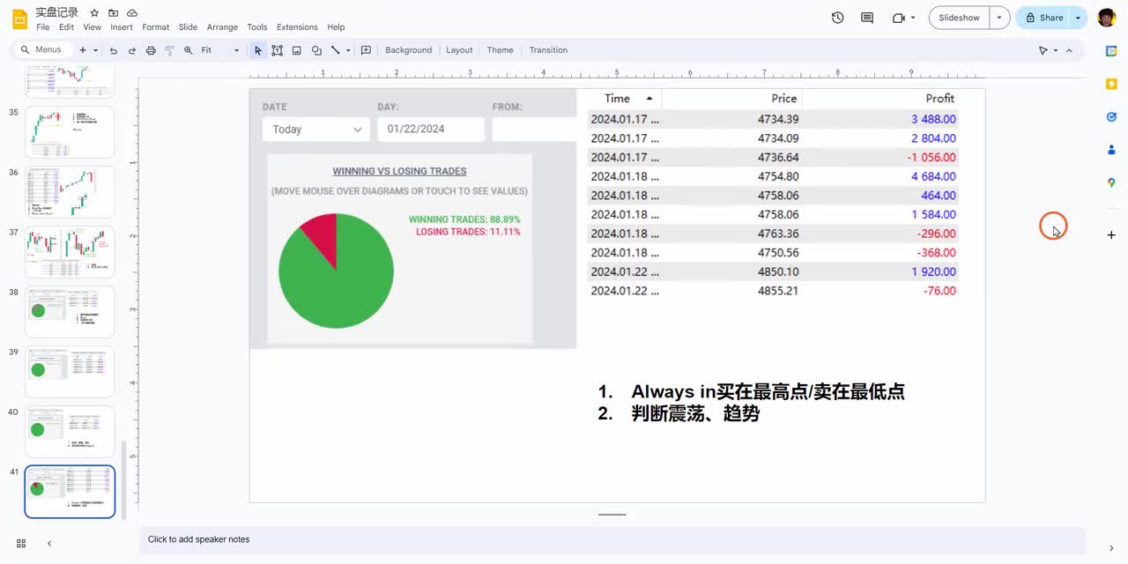Rename the document title 实盘记录

click(x=57, y=12)
